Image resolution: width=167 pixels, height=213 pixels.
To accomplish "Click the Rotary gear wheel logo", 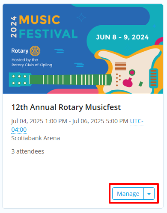I will coord(35,51).
